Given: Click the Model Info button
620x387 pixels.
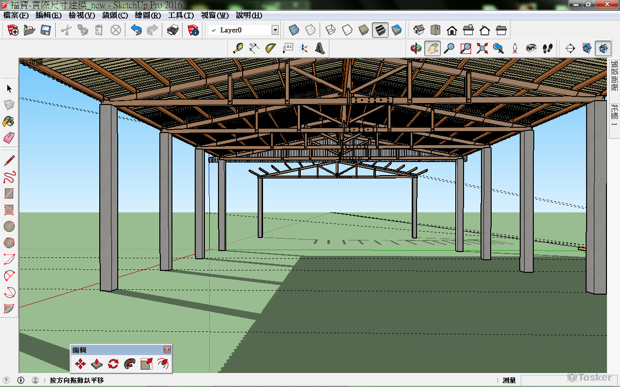Looking at the screenshot, I should point(194,30).
